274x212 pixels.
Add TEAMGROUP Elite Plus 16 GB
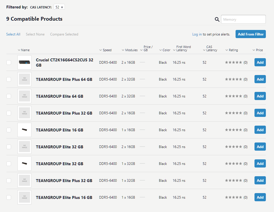coord(260,197)
